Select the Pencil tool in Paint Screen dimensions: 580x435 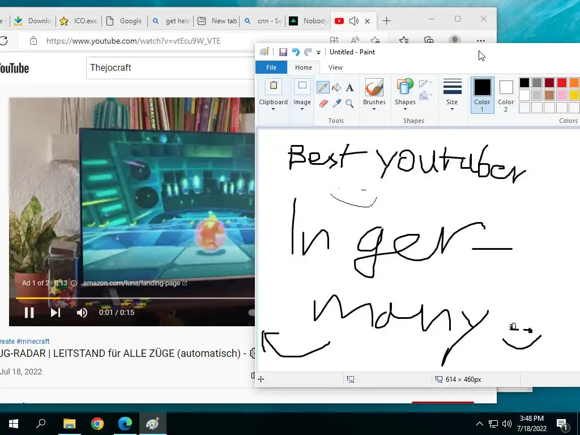(x=323, y=87)
